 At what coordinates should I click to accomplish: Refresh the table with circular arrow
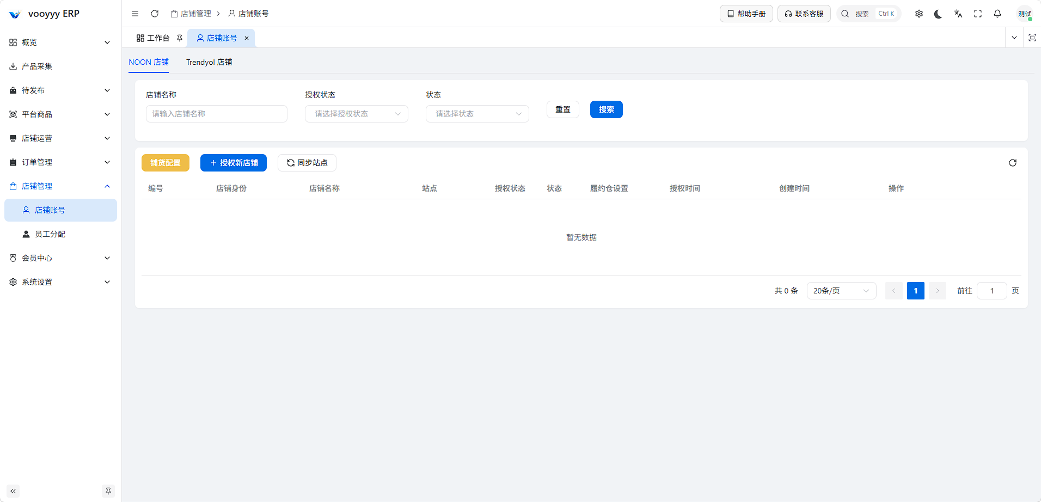(1013, 163)
